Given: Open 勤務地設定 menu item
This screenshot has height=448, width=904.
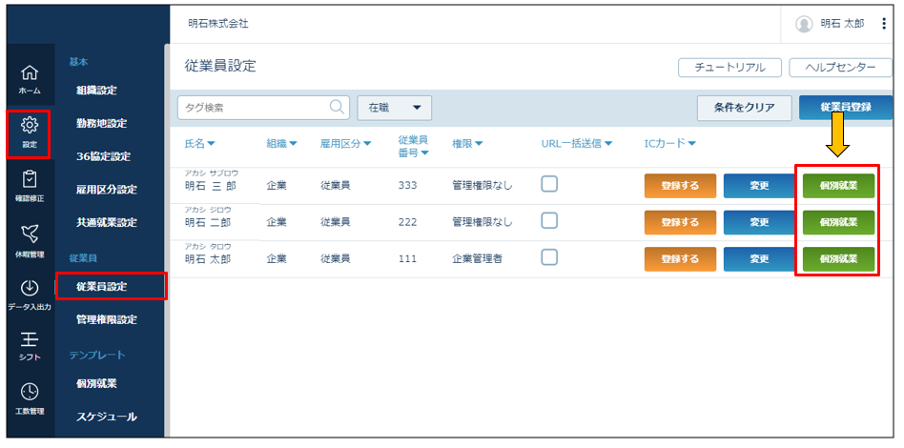Looking at the screenshot, I should pos(101,123).
